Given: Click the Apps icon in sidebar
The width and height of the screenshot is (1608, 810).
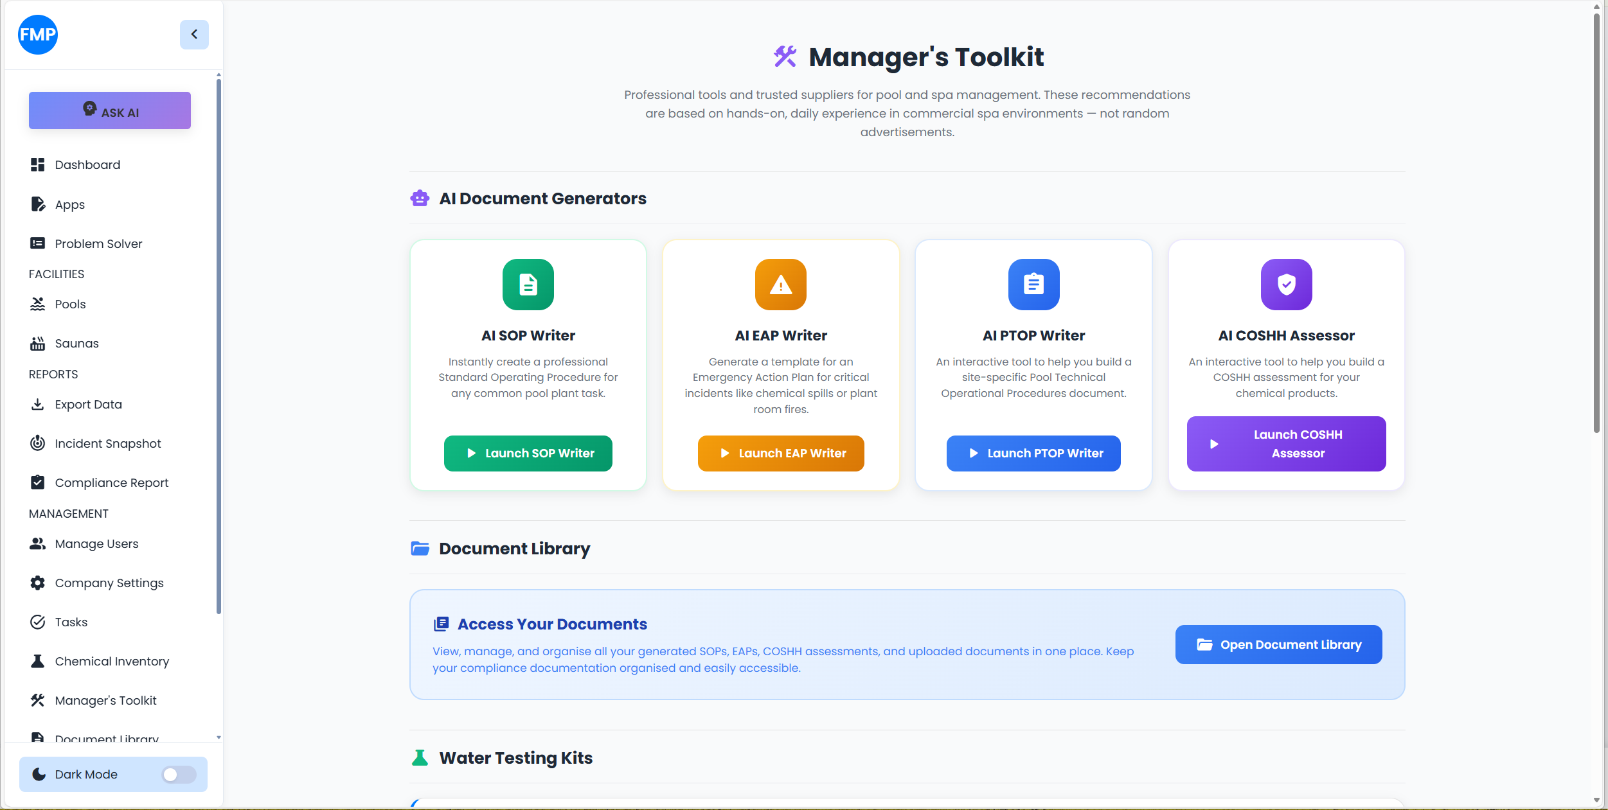Looking at the screenshot, I should point(38,204).
